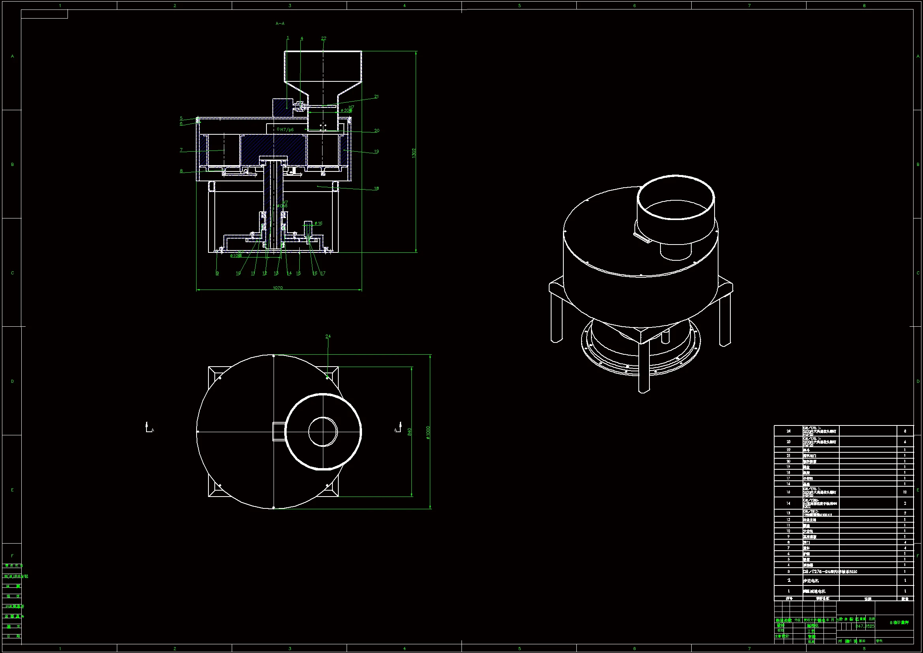This screenshot has height=653, width=923.
Task: Click part callout number 18
Action: tap(376, 188)
